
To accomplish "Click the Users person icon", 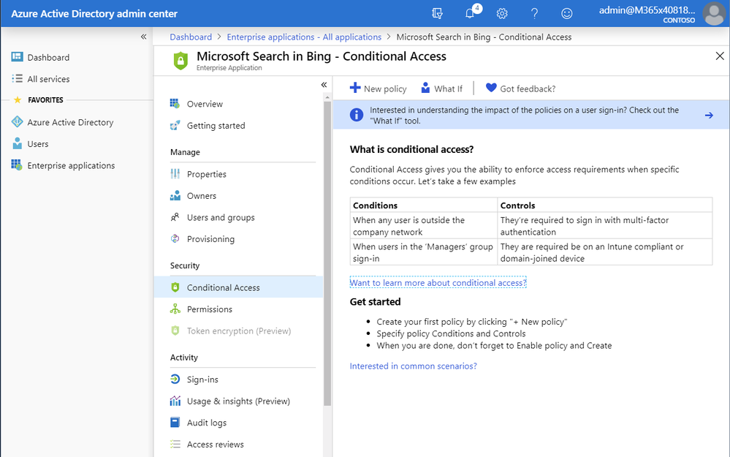I will [x=18, y=143].
